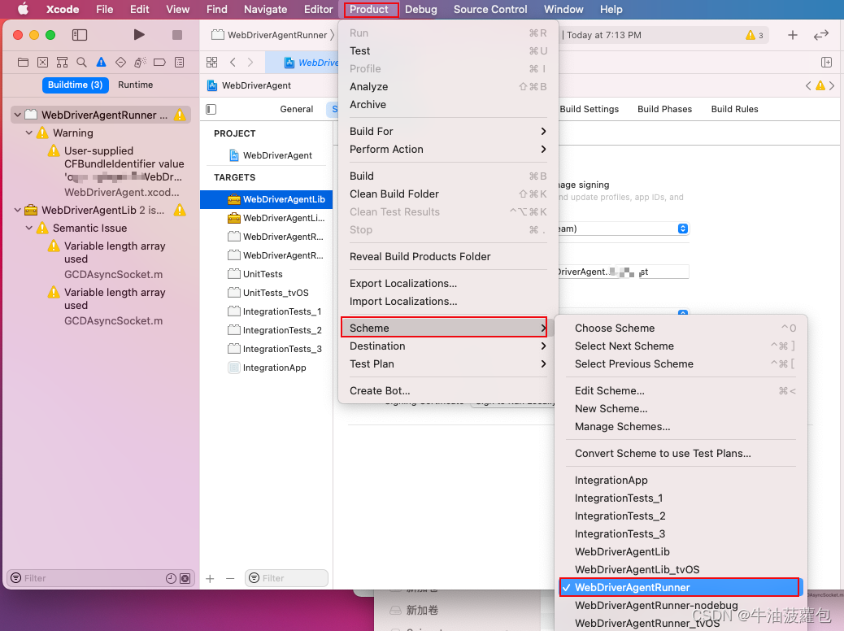
Task: Click the code review arrows icon
Action: (x=821, y=35)
